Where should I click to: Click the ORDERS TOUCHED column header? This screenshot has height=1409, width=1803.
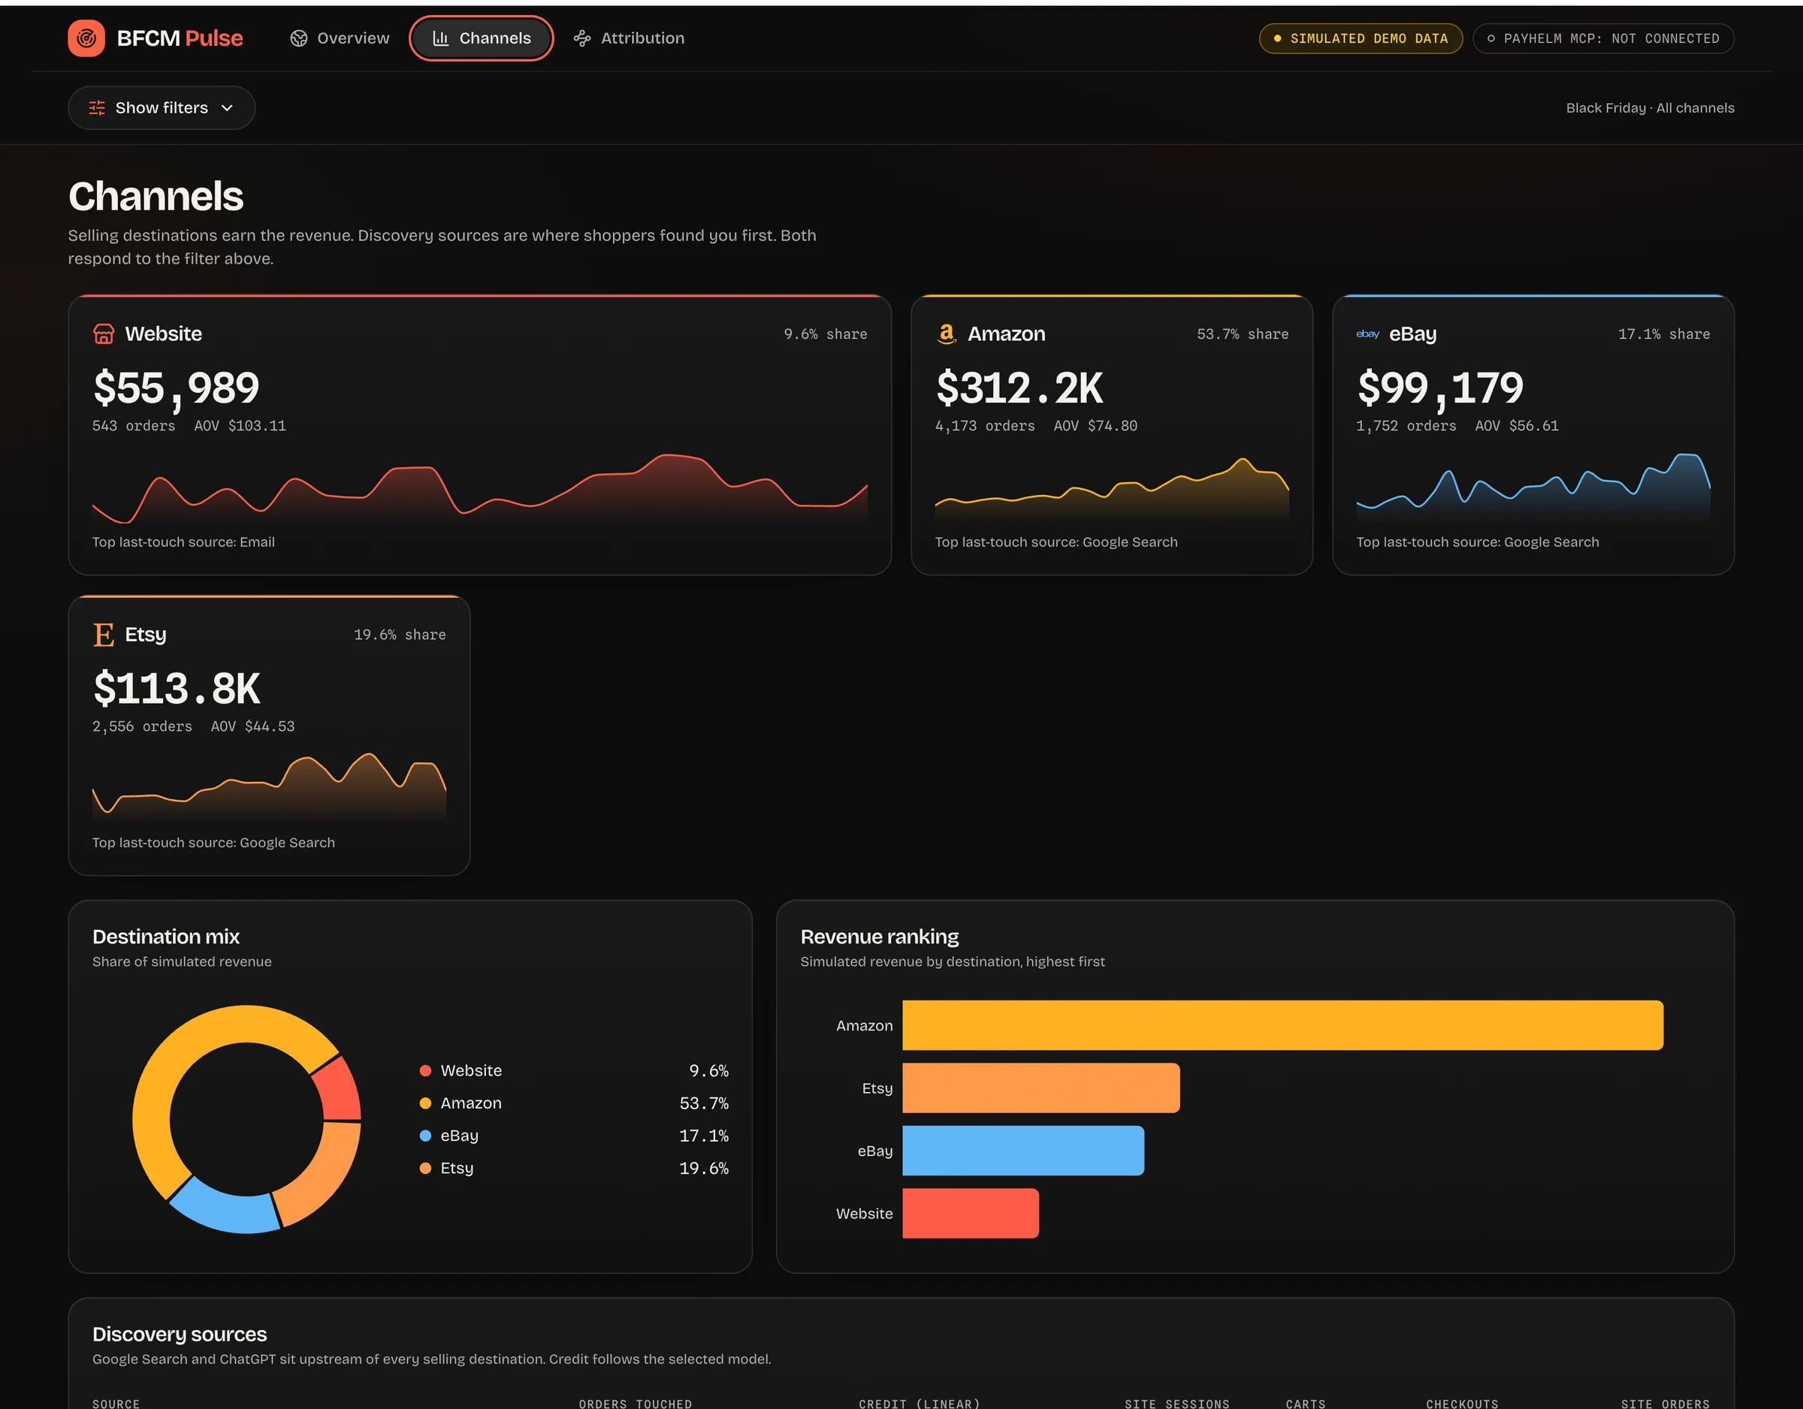click(635, 1403)
